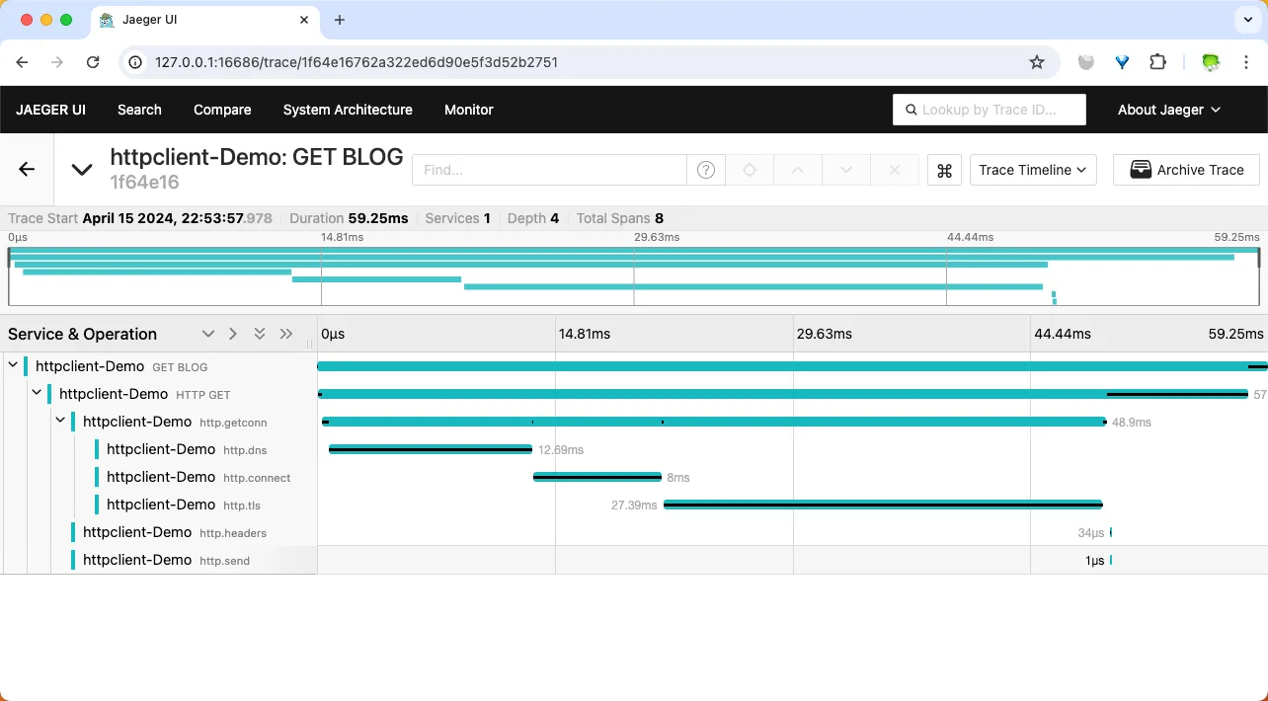This screenshot has height=701, width=1268.
Task: Click the Archive Trace button
Action: pyautogui.click(x=1185, y=170)
